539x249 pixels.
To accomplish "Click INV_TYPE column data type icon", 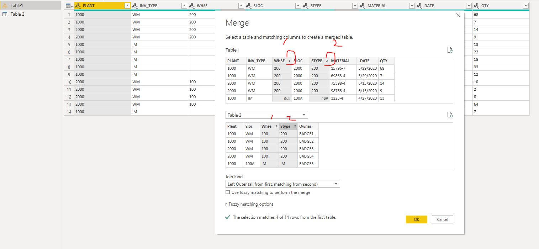I will [x=135, y=6].
